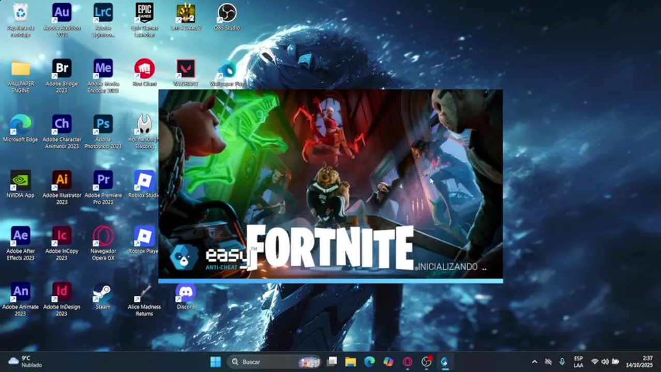Open Adobe After Effects 2023 shortcut
The height and width of the screenshot is (372, 661).
click(x=21, y=243)
